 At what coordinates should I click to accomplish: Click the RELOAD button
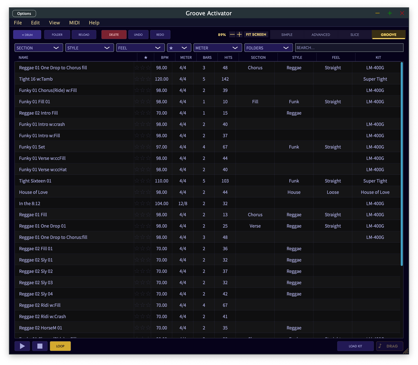(84, 35)
